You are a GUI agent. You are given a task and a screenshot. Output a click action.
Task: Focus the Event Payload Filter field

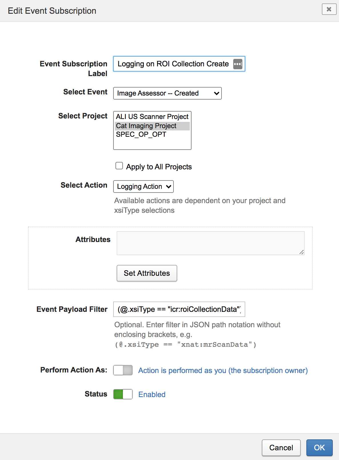point(179,309)
